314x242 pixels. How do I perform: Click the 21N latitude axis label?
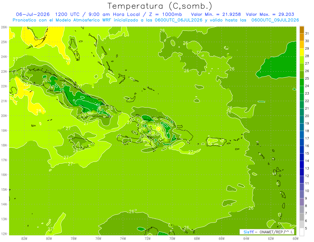pyautogui.click(x=4, y=101)
